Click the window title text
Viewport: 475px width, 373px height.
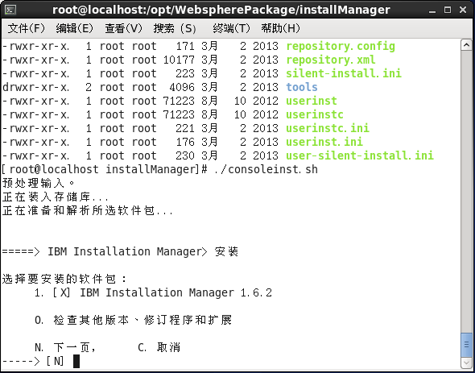point(221,10)
